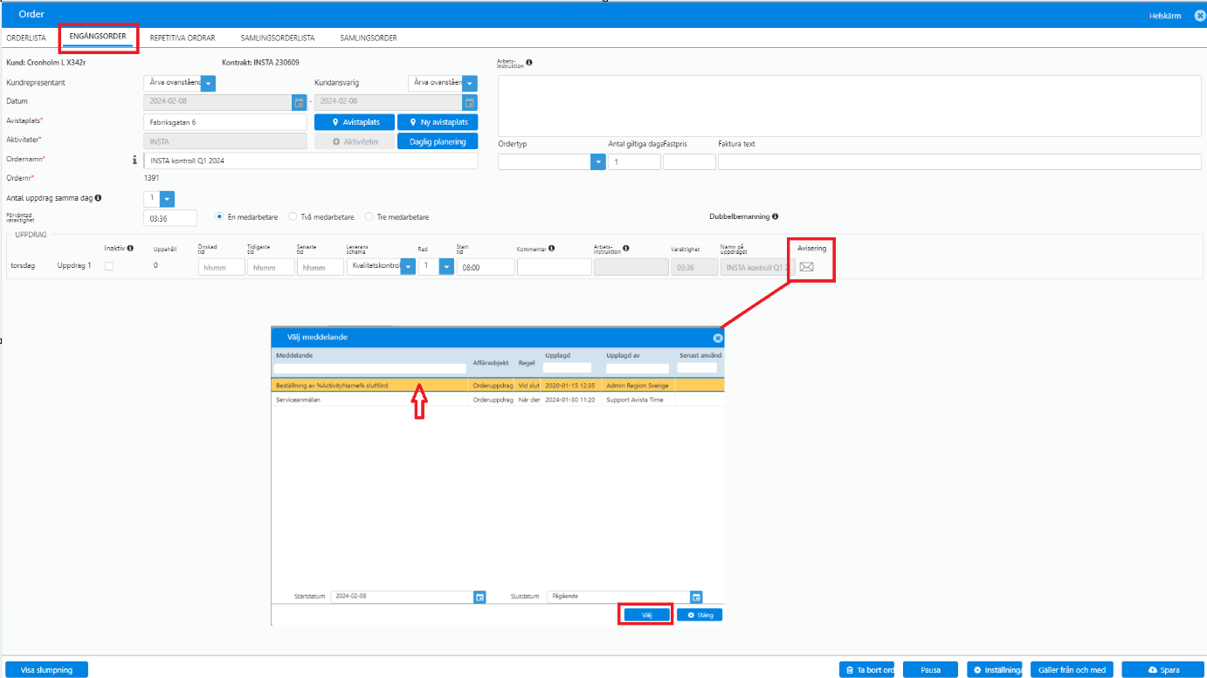Click the Avistaplats button

pos(354,122)
